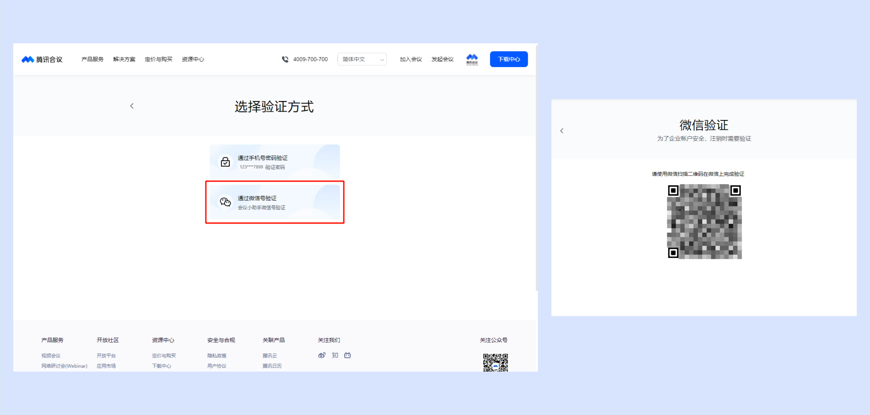
Task: Click 发起会议 in the header
Action: click(442, 59)
